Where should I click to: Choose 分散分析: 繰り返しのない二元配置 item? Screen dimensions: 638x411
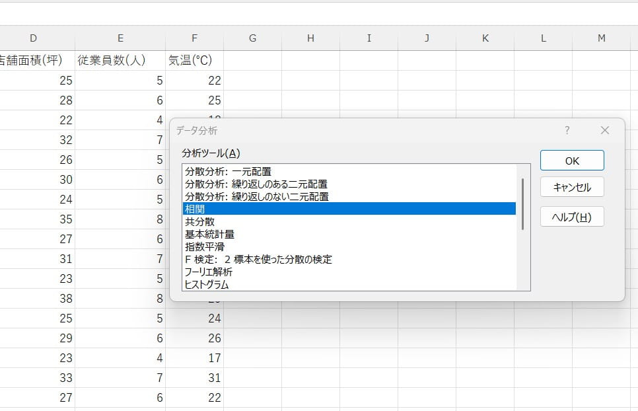point(257,196)
